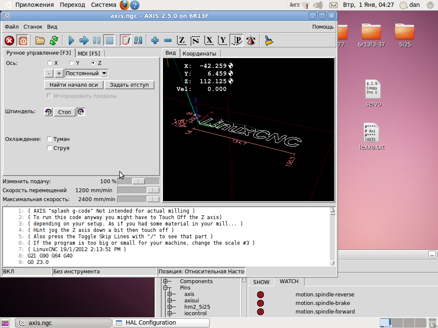Open the Постоянный jog increment dropdown

(x=104, y=73)
